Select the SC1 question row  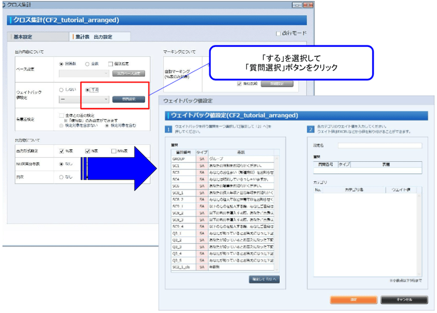click(222, 166)
